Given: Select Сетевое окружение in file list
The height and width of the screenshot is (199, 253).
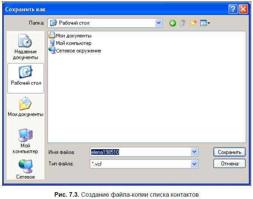Looking at the screenshot, I should [78, 51].
